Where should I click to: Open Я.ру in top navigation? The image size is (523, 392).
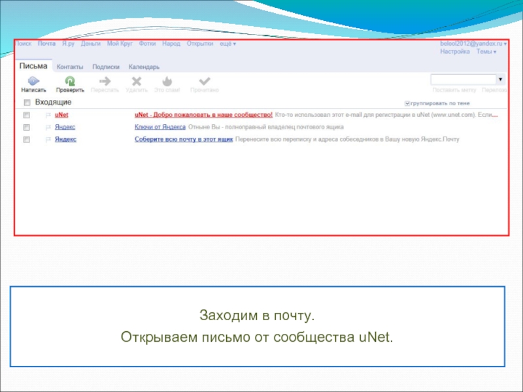coord(68,44)
